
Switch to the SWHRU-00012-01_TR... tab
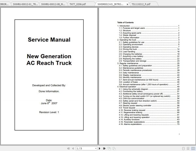tap(25, 4)
